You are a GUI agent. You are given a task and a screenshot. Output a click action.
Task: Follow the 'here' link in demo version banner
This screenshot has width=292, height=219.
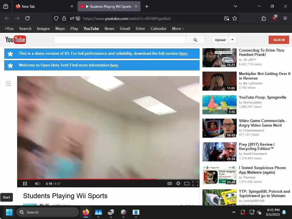tap(183, 53)
